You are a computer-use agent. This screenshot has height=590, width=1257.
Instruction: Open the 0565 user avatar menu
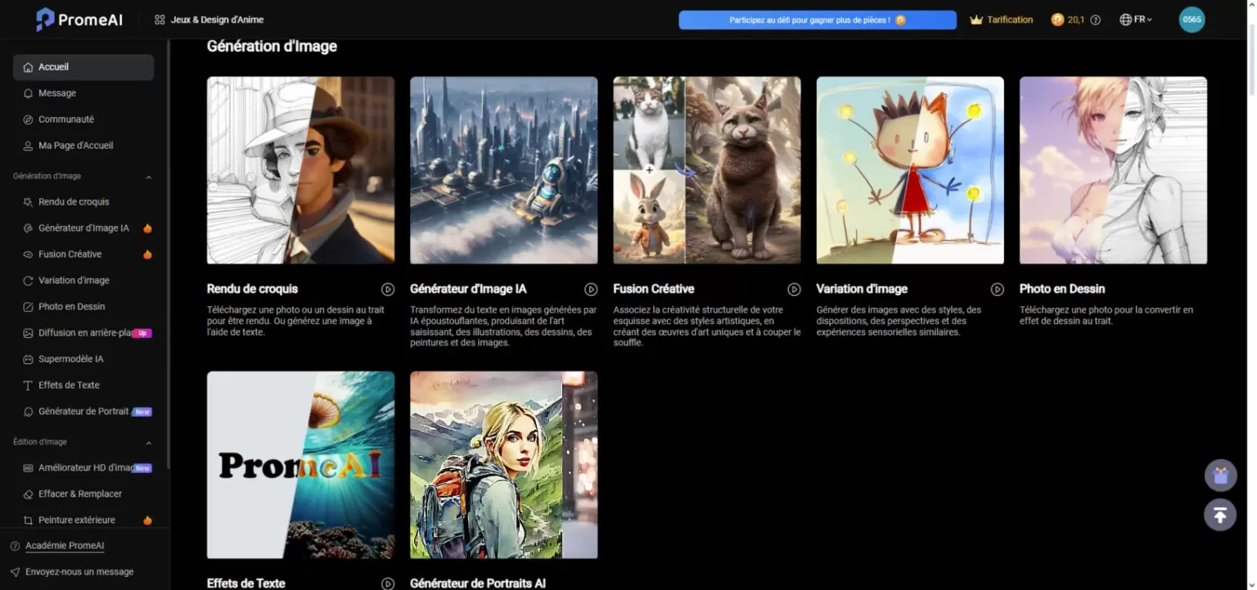(x=1192, y=20)
